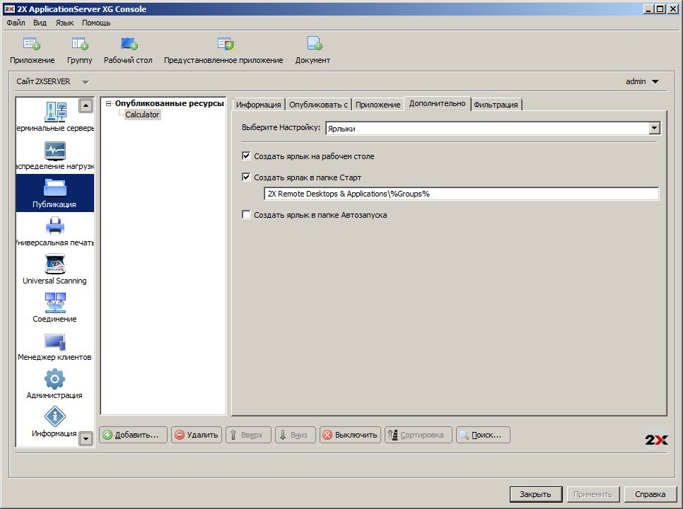Click the Сортировка button

419,435
